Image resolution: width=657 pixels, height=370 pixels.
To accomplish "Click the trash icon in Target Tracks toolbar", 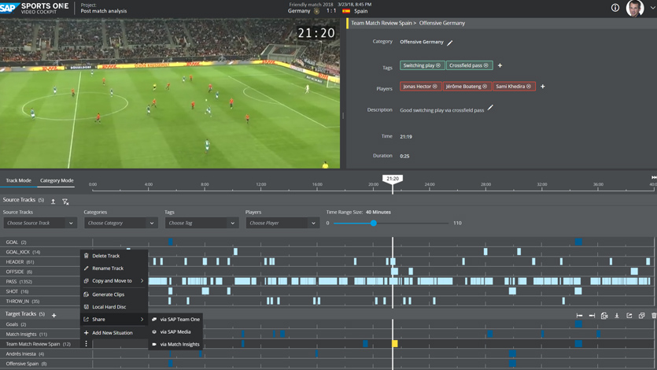I will tap(653, 316).
